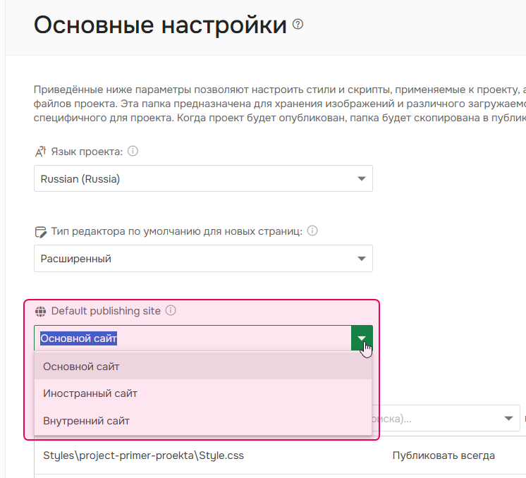Choose Иностранный сайт option
526x478 pixels.
click(x=203, y=393)
